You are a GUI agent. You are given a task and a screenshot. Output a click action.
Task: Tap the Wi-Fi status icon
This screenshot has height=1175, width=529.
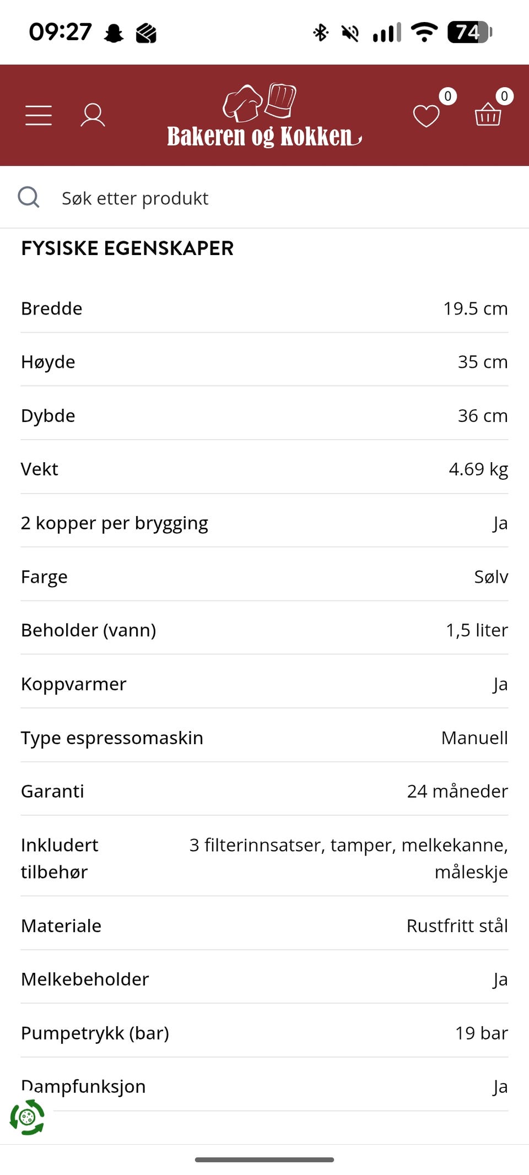[x=424, y=33]
